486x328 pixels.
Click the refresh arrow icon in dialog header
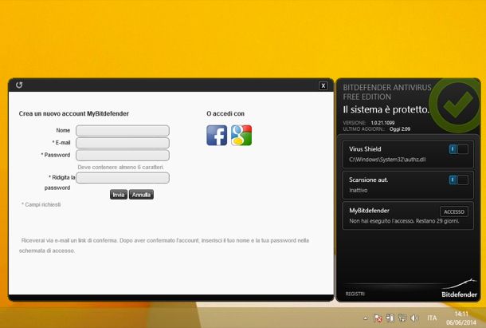[x=19, y=85]
